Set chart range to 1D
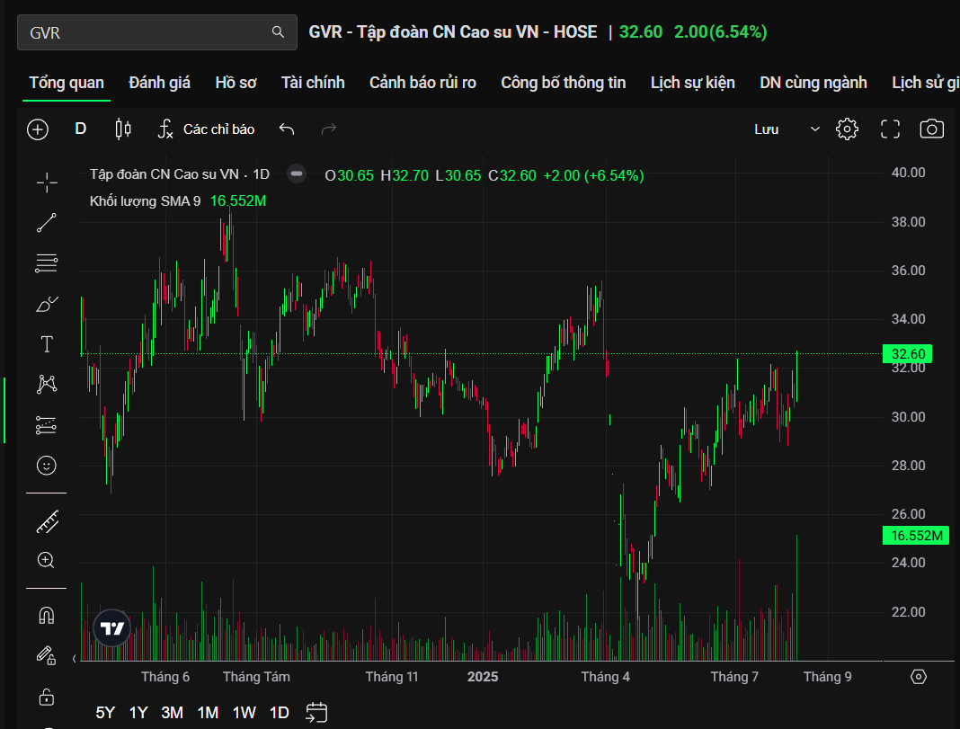960x729 pixels. [280, 713]
